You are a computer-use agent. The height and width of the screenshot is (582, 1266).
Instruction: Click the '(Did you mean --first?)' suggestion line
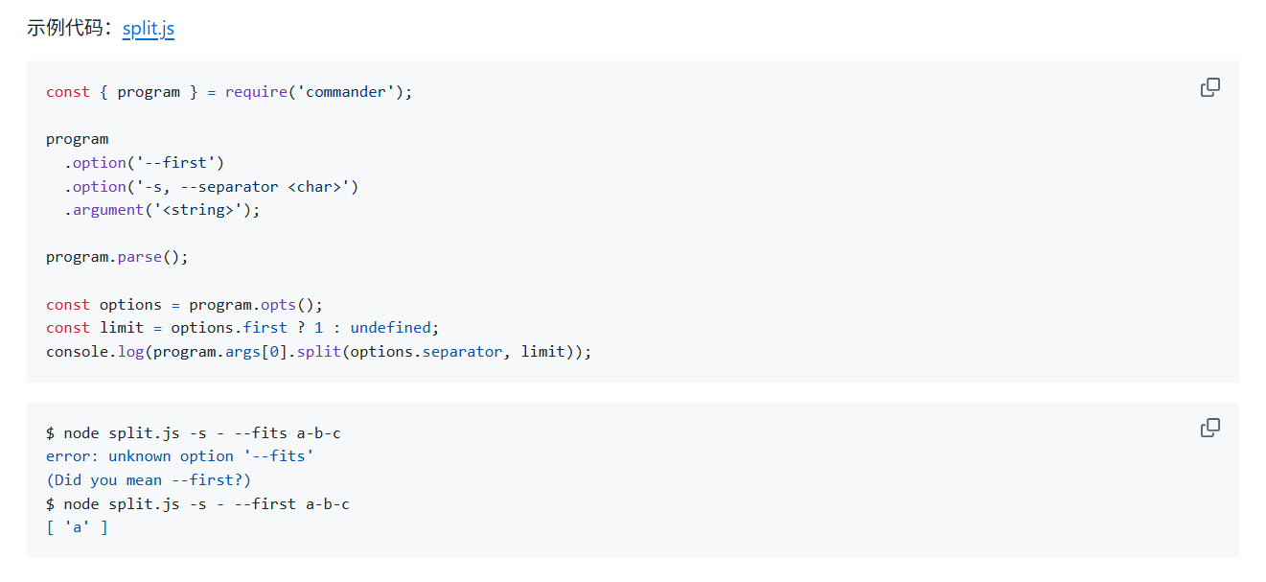(x=149, y=480)
